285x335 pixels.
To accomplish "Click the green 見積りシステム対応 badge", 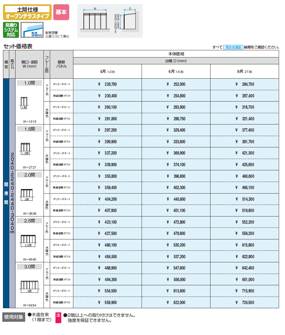I will coord(11,30).
